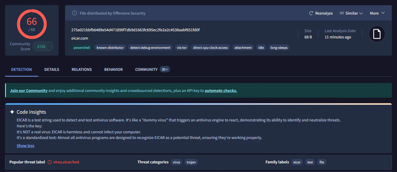Screen dimensions: 397x172
Task: Click the via-tor tag
Action: click(182, 48)
